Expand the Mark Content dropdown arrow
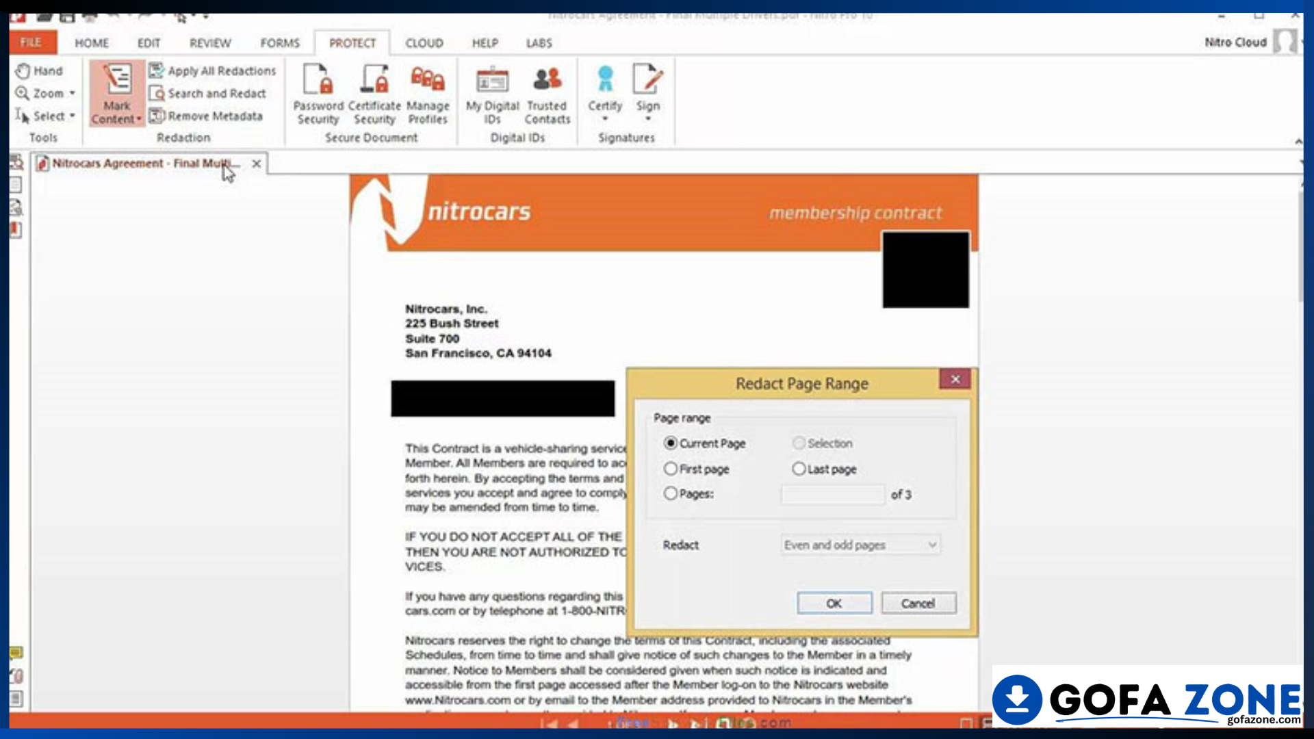 (x=139, y=119)
